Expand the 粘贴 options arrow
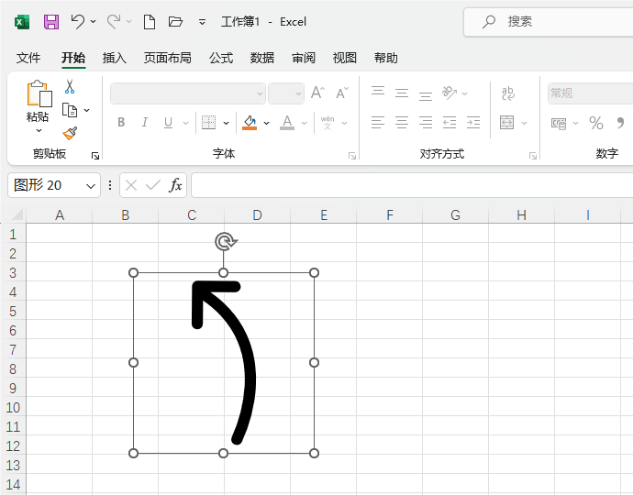 39,130
